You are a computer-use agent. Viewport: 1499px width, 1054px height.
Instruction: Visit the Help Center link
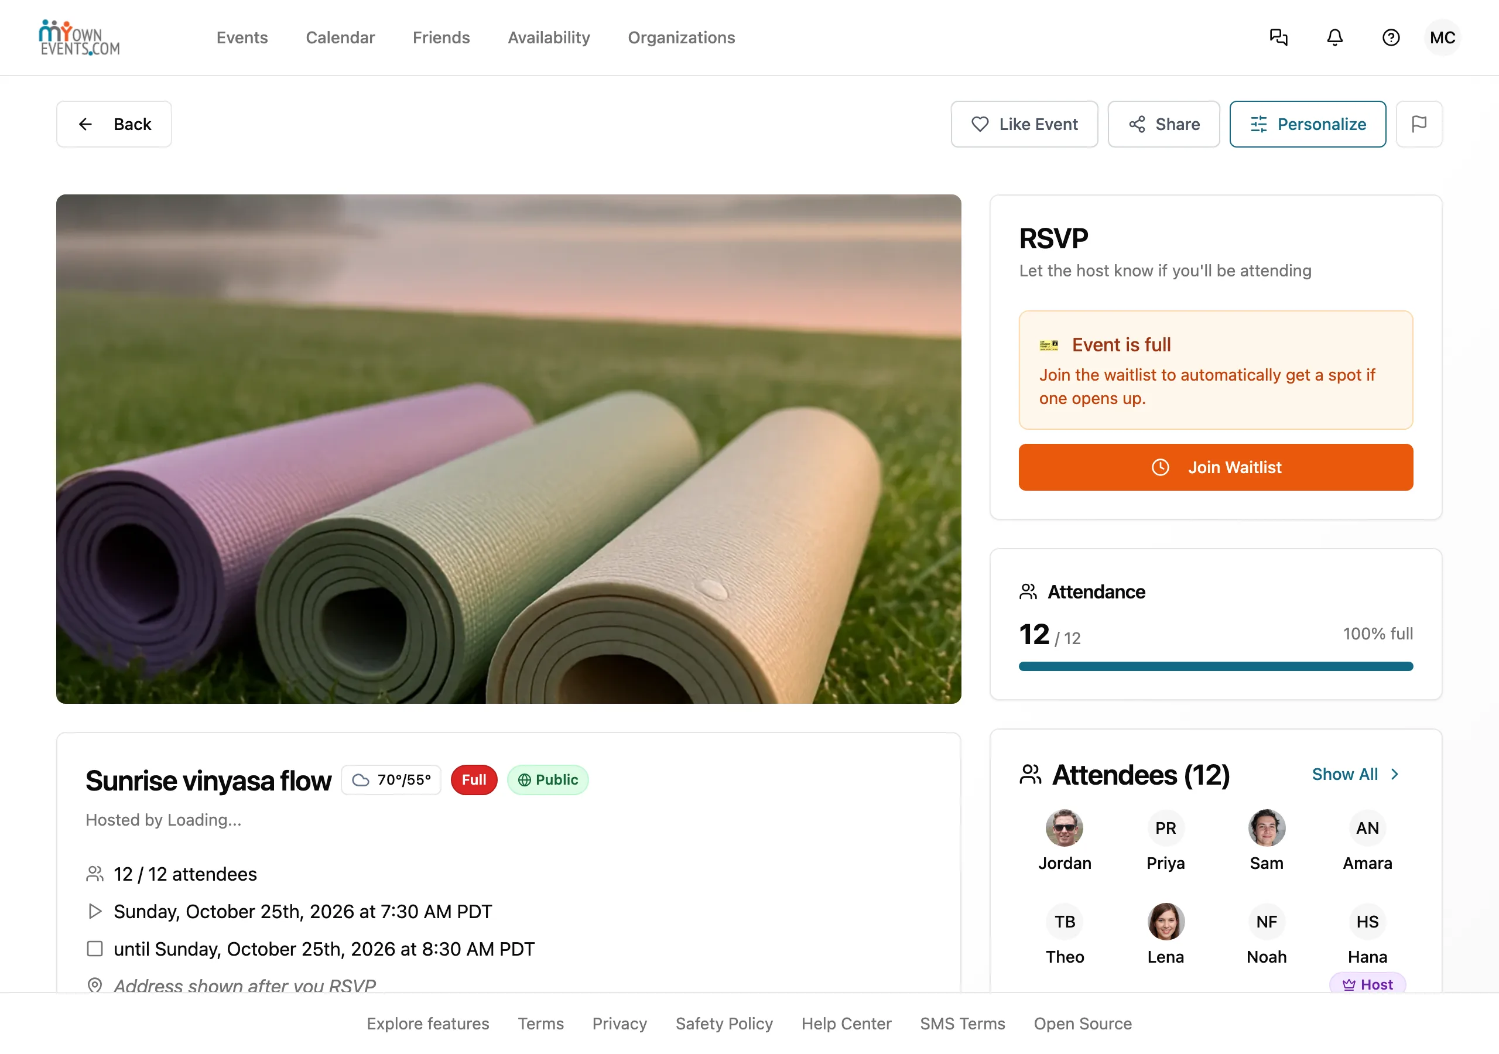click(846, 1024)
